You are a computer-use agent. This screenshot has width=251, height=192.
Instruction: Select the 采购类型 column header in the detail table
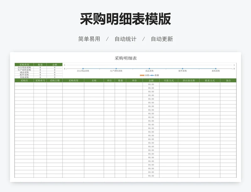(73, 80)
